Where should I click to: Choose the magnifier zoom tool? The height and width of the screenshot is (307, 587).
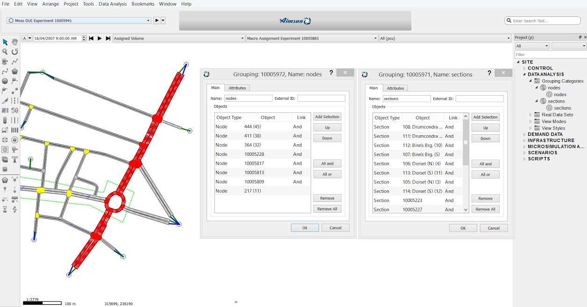[5, 52]
